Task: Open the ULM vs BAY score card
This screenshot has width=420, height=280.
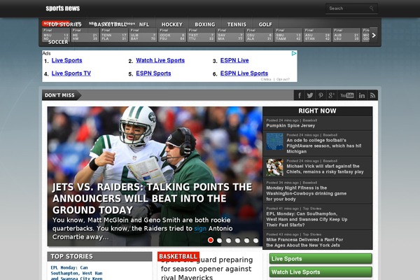Action: click(143, 35)
